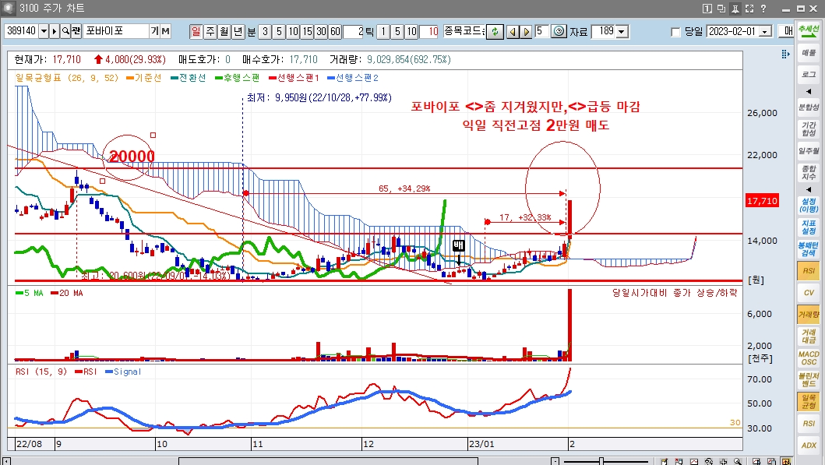Toggle the orange RSI indicator button

809,271
